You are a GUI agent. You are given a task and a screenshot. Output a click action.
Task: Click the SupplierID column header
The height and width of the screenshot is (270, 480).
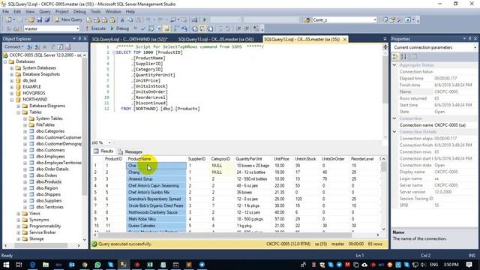click(x=196, y=159)
